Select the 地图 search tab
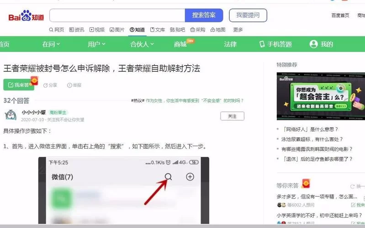Viewport: 365px width, 228px height. (x=218, y=30)
